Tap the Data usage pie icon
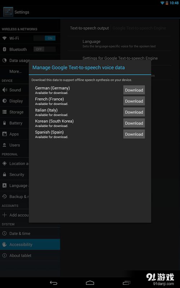This screenshot has height=288, width=180. [x=4, y=60]
